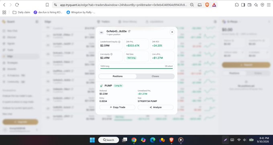Viewport: 273px width, 145px height.
Task: Click the PUMP token icon
Action: tap(102, 85)
